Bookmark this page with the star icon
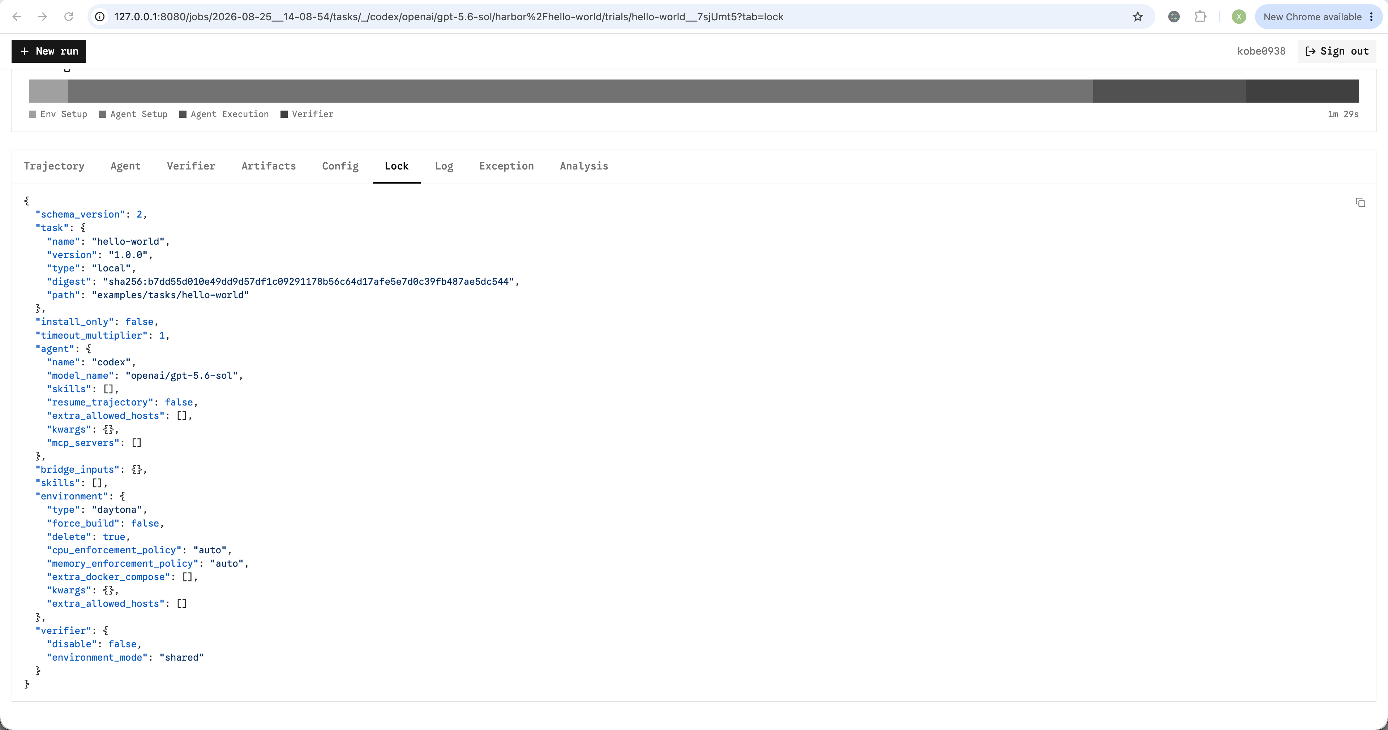Screen dimensions: 1388x730 [1138, 17]
